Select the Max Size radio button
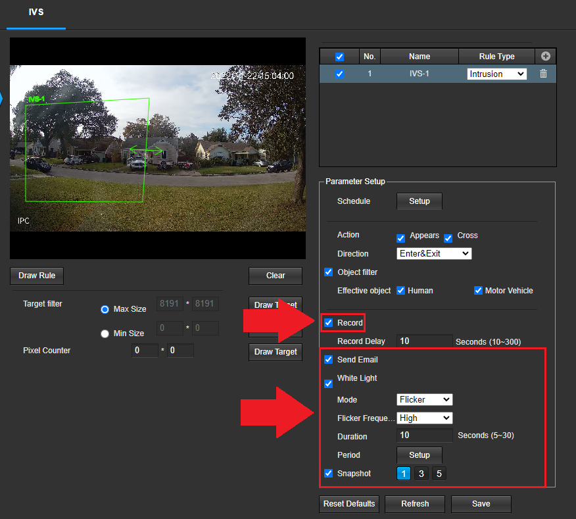Viewport: 576px width, 519px height. pos(105,309)
